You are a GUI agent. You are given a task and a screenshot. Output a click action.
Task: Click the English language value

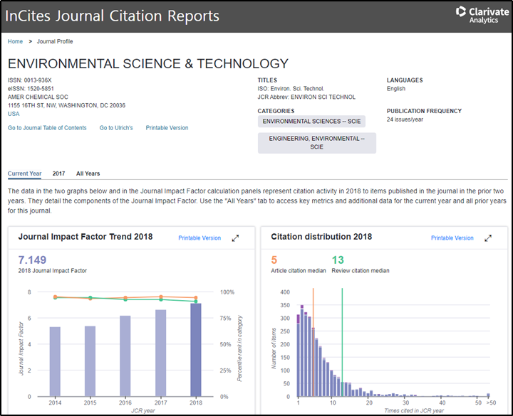click(x=396, y=88)
